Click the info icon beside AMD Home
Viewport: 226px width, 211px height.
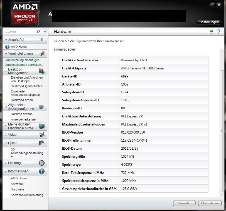pyautogui.click(x=7, y=47)
